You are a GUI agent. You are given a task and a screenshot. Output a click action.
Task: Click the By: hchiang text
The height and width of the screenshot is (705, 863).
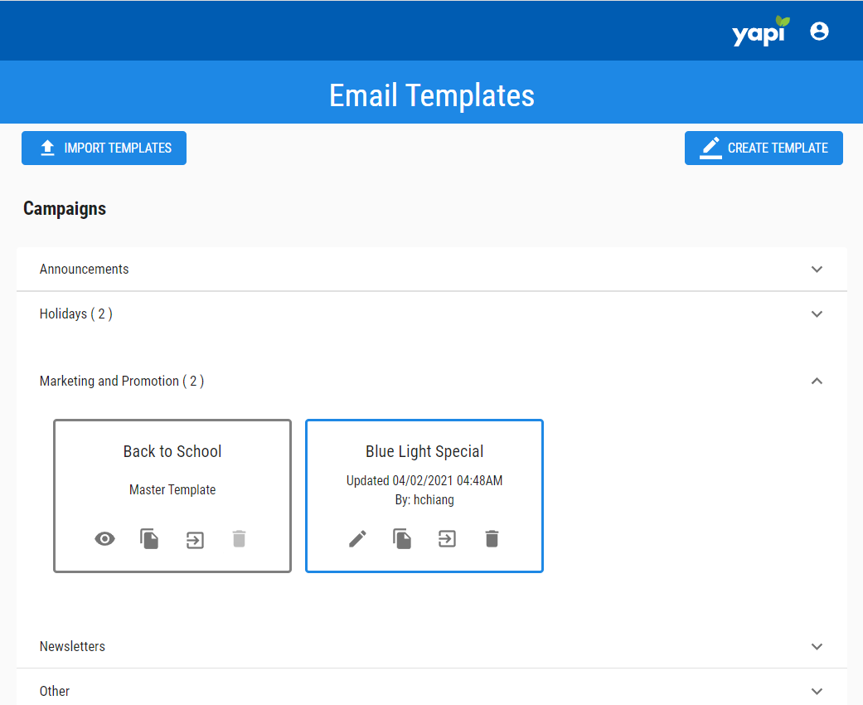point(424,499)
